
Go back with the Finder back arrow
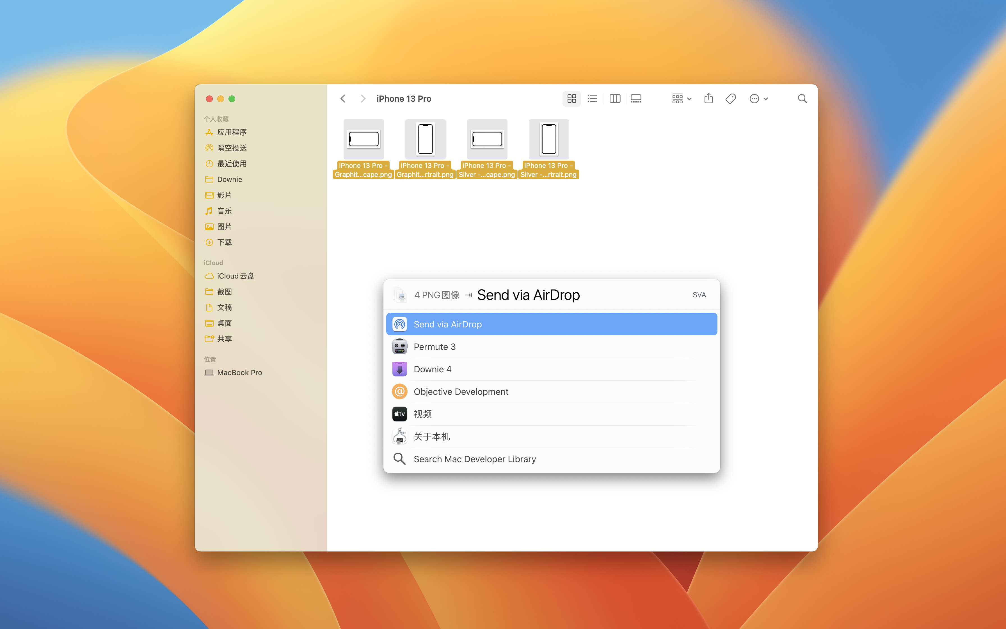pos(343,99)
